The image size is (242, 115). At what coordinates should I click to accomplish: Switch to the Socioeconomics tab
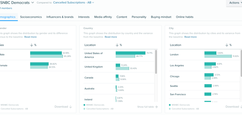pyautogui.click(x=31, y=17)
